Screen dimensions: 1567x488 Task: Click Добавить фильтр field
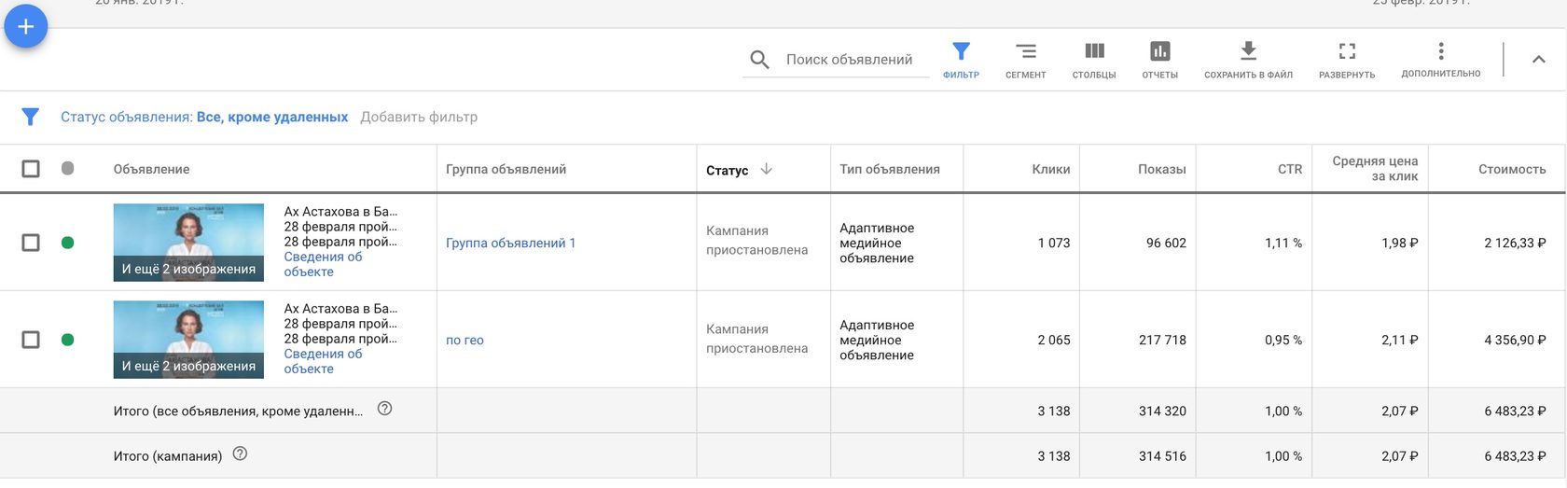[419, 118]
